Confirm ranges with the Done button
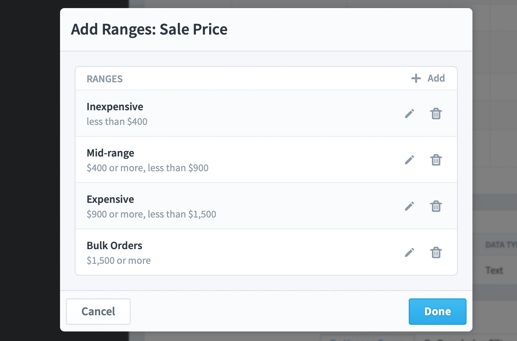The image size is (517, 341). [x=437, y=312]
